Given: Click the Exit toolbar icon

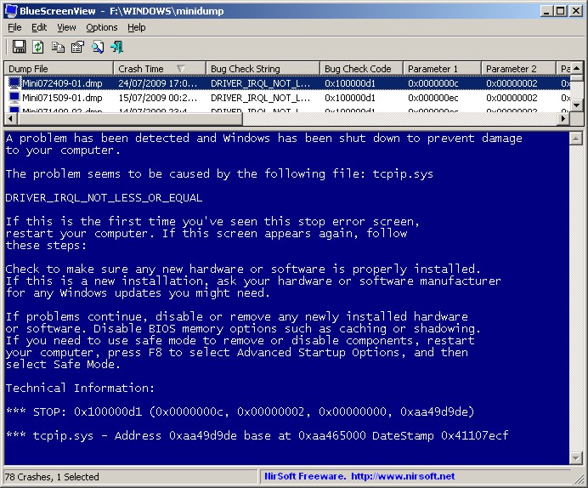Looking at the screenshot, I should pyautogui.click(x=116, y=47).
